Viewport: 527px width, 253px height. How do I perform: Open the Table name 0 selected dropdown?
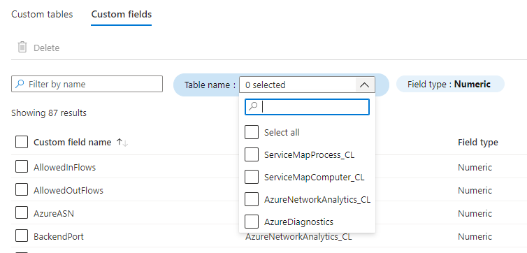point(307,85)
